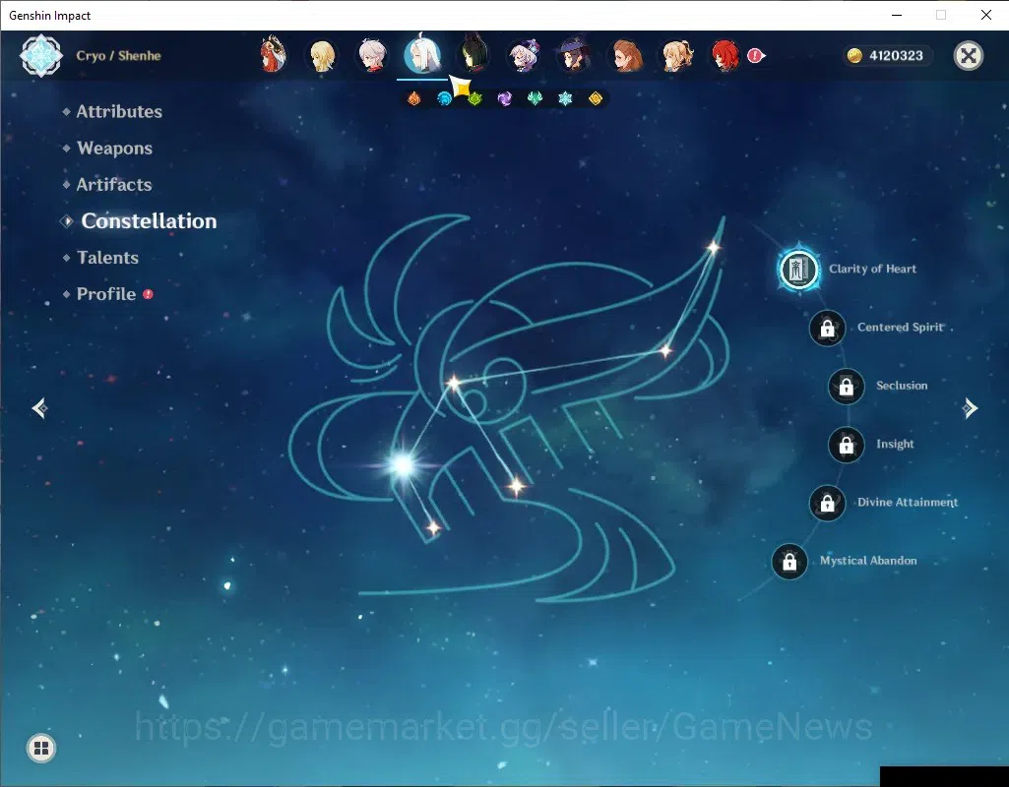Click the top-right star of the constellation
This screenshot has height=787, width=1009.
(x=713, y=247)
